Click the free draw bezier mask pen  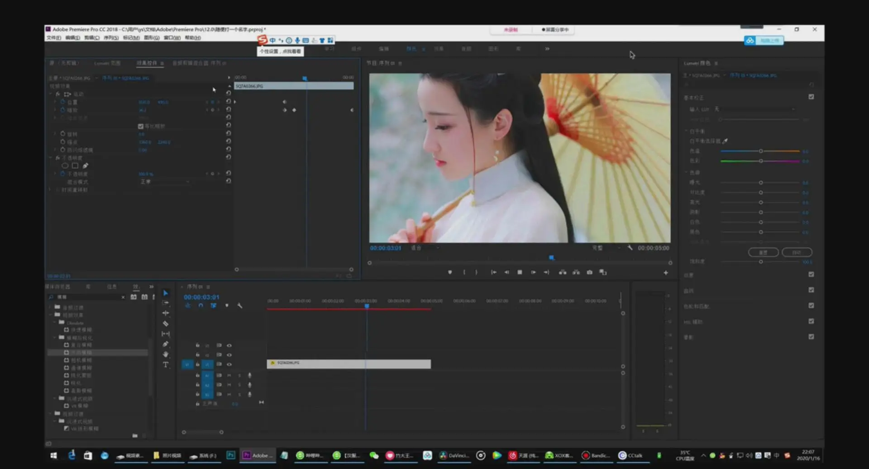(85, 166)
